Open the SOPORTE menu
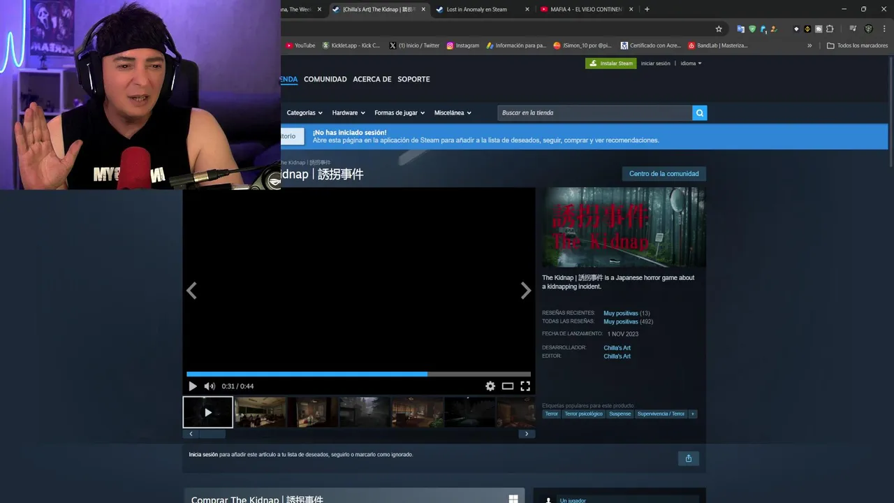The width and height of the screenshot is (894, 503). pyautogui.click(x=413, y=80)
